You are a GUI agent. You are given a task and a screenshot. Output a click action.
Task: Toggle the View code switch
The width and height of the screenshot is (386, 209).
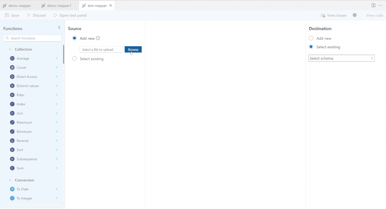click(357, 15)
